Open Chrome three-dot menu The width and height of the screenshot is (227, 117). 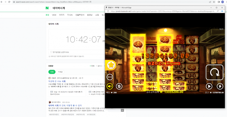226,2
